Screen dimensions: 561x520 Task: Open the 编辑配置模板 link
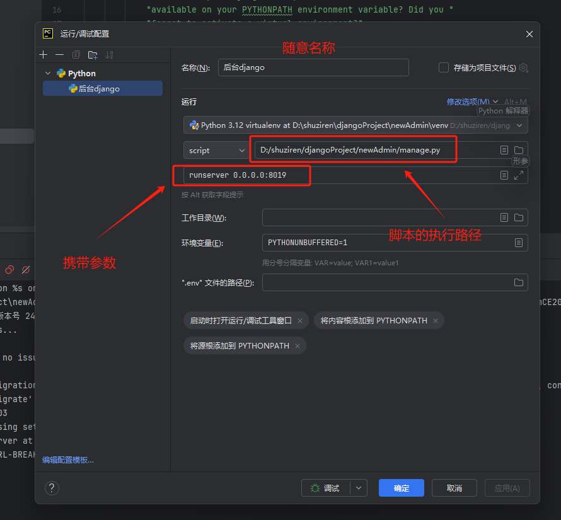point(68,460)
